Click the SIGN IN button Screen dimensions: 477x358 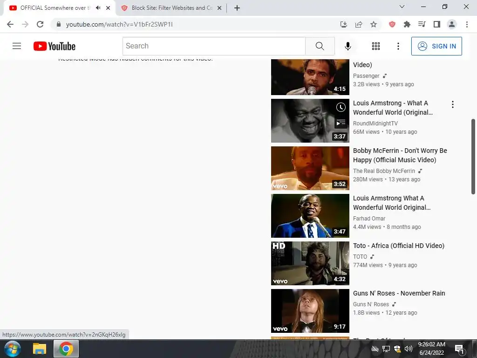[436, 46]
